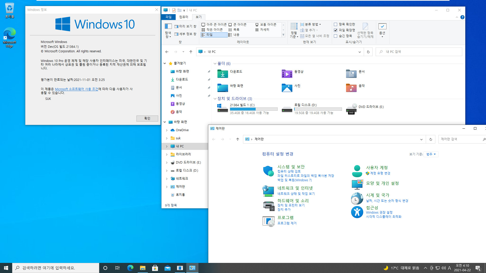Open the 동영상 folder icon in 내 PC

(287, 74)
